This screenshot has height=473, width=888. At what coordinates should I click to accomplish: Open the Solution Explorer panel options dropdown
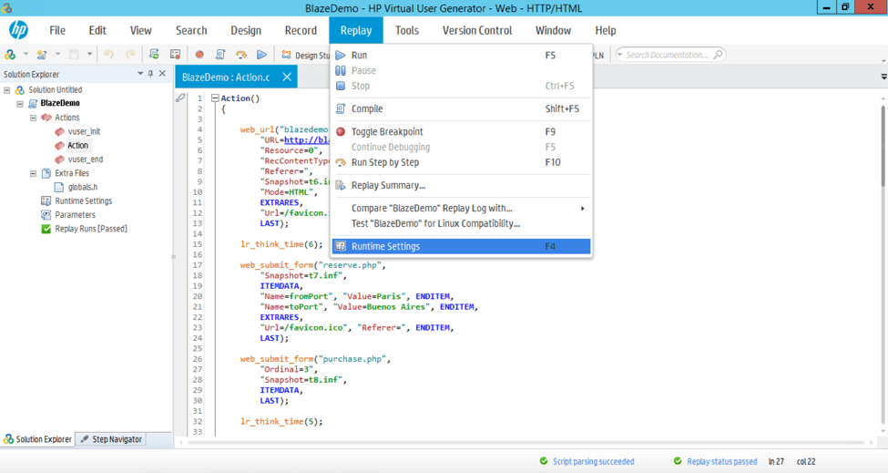(x=140, y=74)
